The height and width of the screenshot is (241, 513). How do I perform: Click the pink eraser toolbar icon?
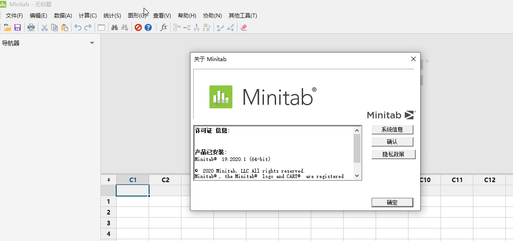243,27
